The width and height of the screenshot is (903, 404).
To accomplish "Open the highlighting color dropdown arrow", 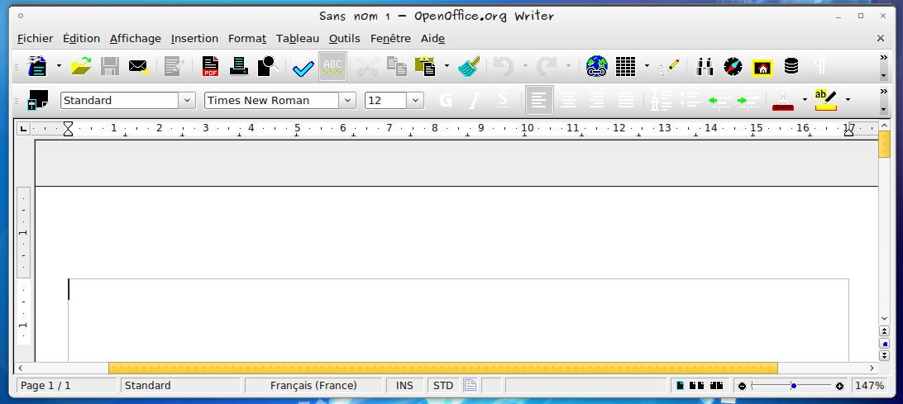I will [x=848, y=100].
